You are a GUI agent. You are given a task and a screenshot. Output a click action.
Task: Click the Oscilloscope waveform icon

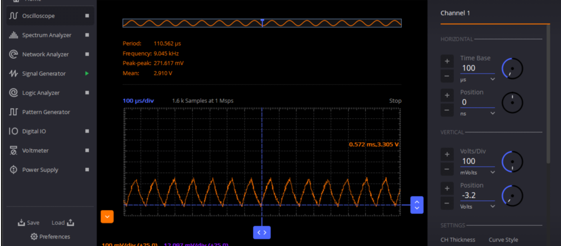tap(13, 16)
